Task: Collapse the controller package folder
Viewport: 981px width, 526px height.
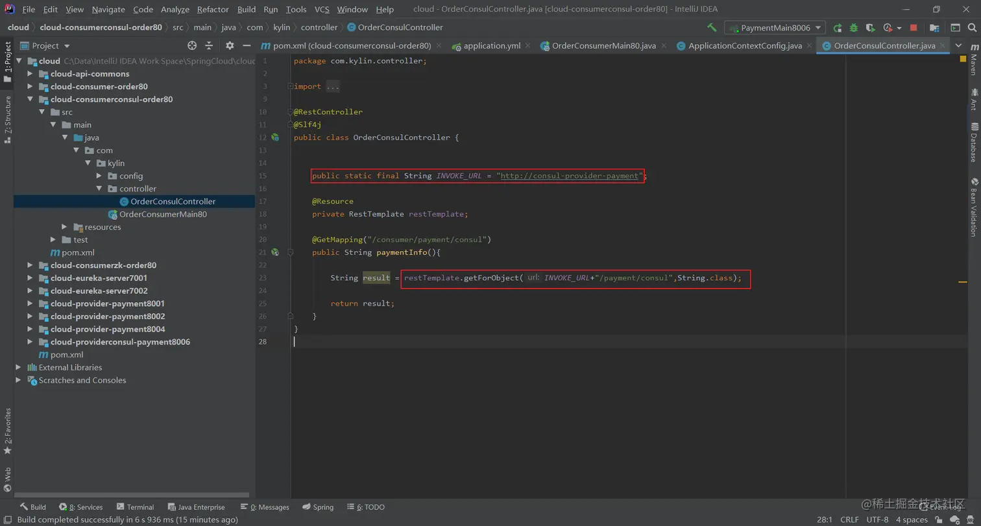Action: (x=99, y=189)
